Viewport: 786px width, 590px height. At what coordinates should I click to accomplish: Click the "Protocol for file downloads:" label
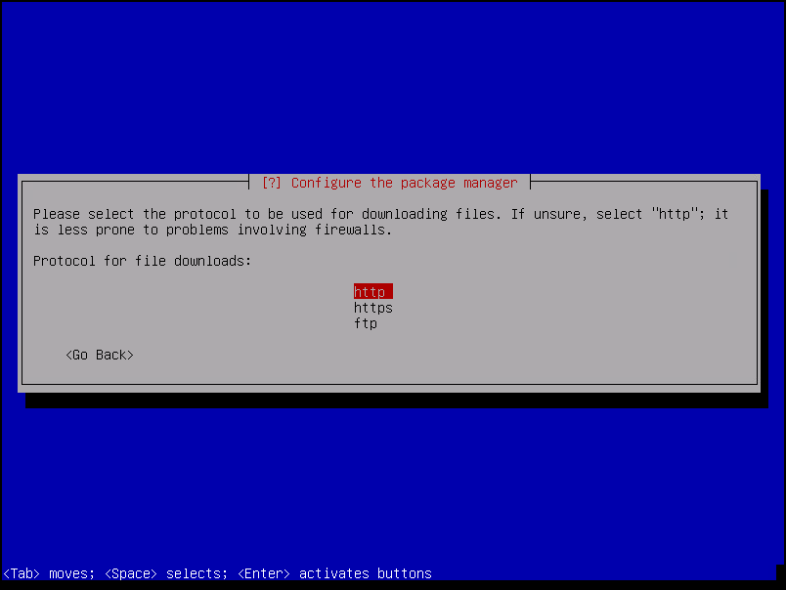pyautogui.click(x=143, y=261)
